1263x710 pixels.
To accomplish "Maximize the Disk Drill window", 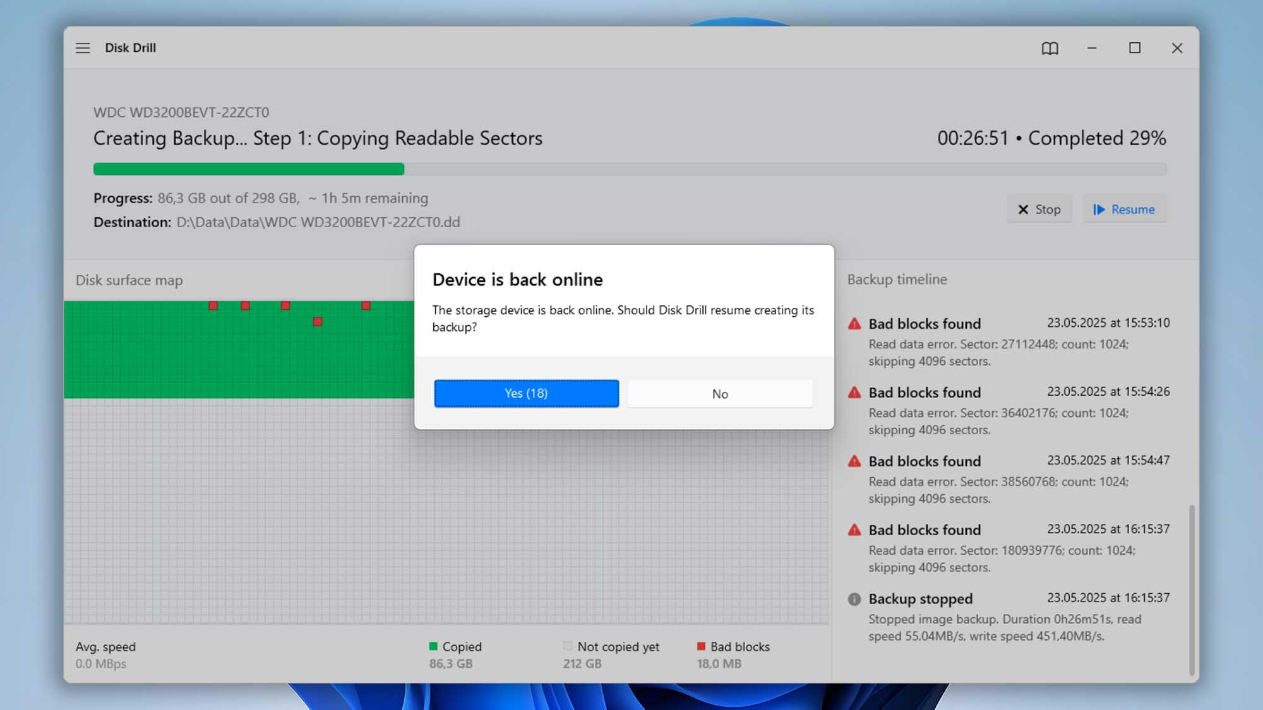I will (1135, 48).
